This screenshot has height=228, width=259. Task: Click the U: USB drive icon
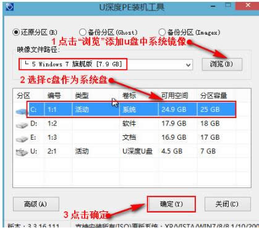pyautogui.click(x=22, y=153)
